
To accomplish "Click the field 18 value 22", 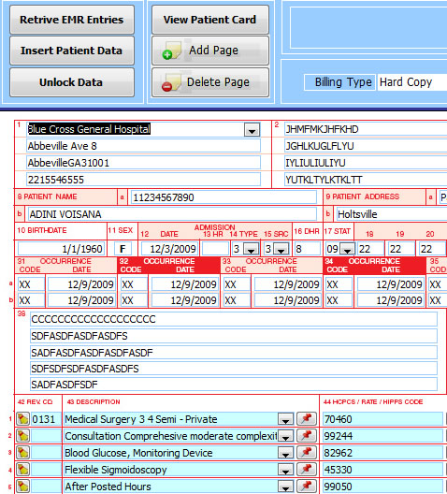I will coord(371,249).
